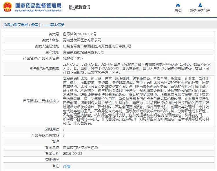The height and width of the screenshot is (171, 217).
Task: Click the filing authority 青岛市市场监督管理局
Action: click(x=80, y=147)
